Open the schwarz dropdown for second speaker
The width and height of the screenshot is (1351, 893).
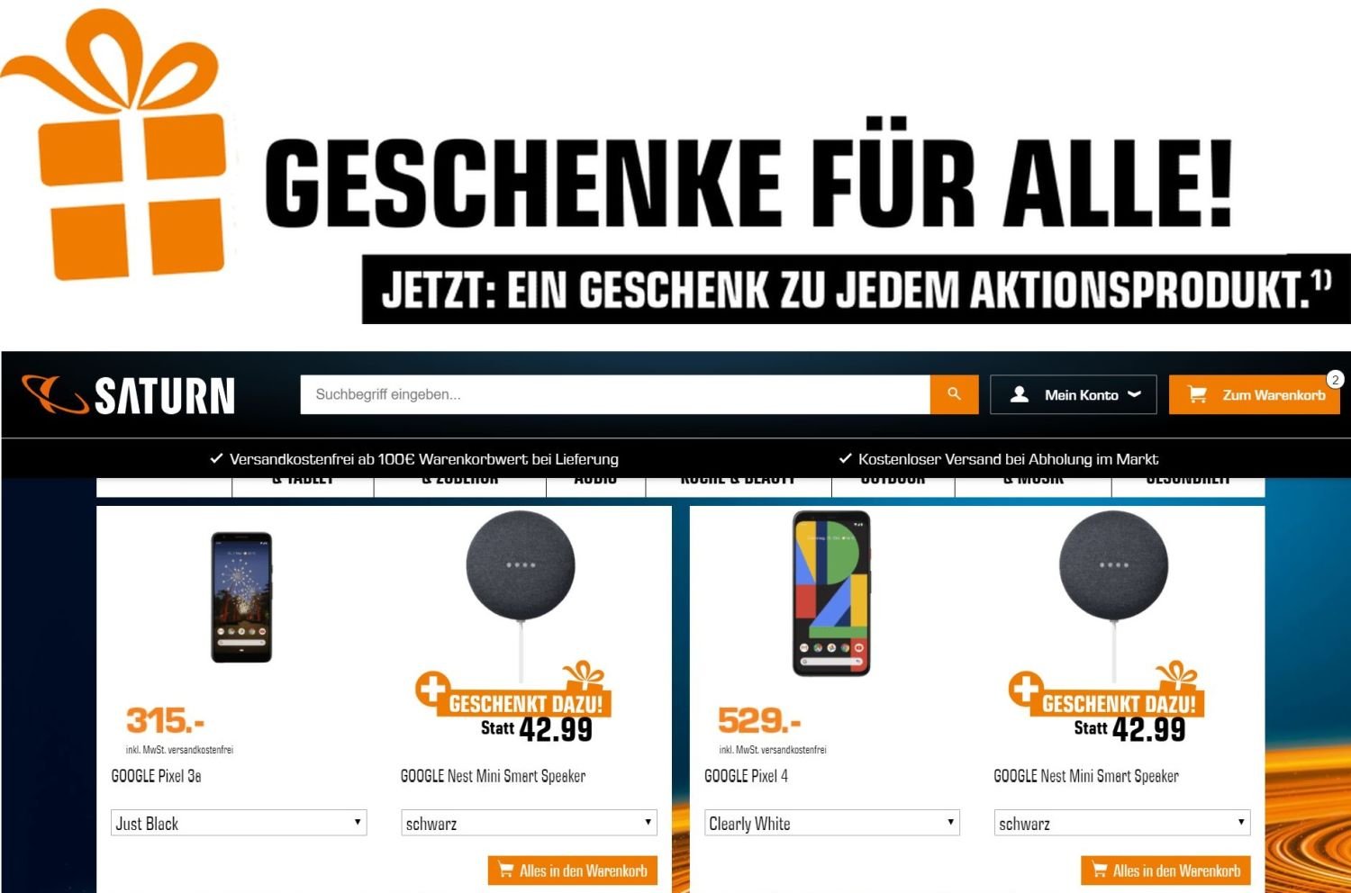(x=1121, y=823)
